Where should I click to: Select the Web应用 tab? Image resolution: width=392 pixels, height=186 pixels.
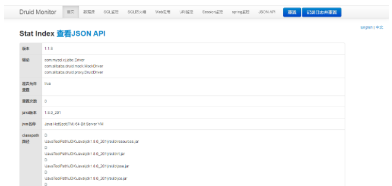pyautogui.click(x=163, y=12)
